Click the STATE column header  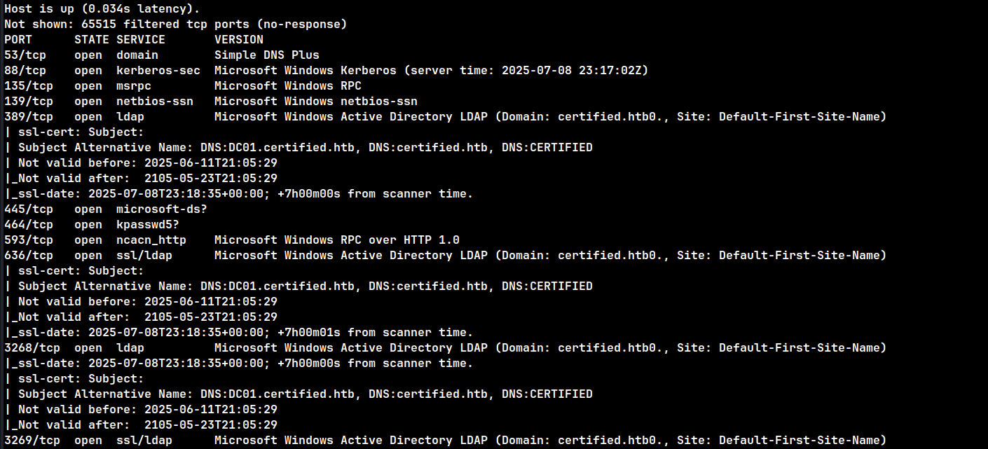[x=92, y=39]
